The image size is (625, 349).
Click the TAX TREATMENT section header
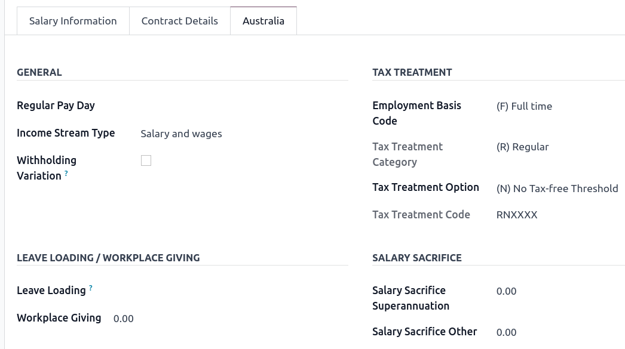coord(412,72)
